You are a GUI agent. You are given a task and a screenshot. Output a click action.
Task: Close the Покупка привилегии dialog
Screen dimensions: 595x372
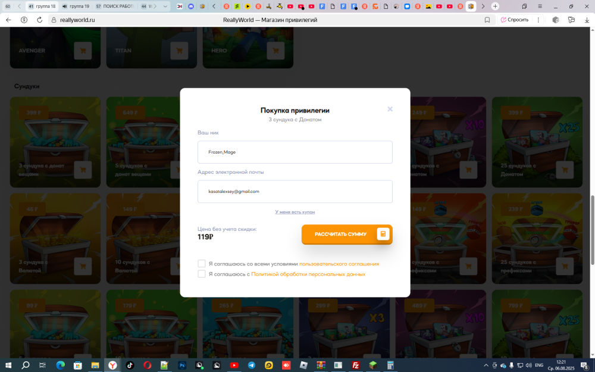point(390,109)
